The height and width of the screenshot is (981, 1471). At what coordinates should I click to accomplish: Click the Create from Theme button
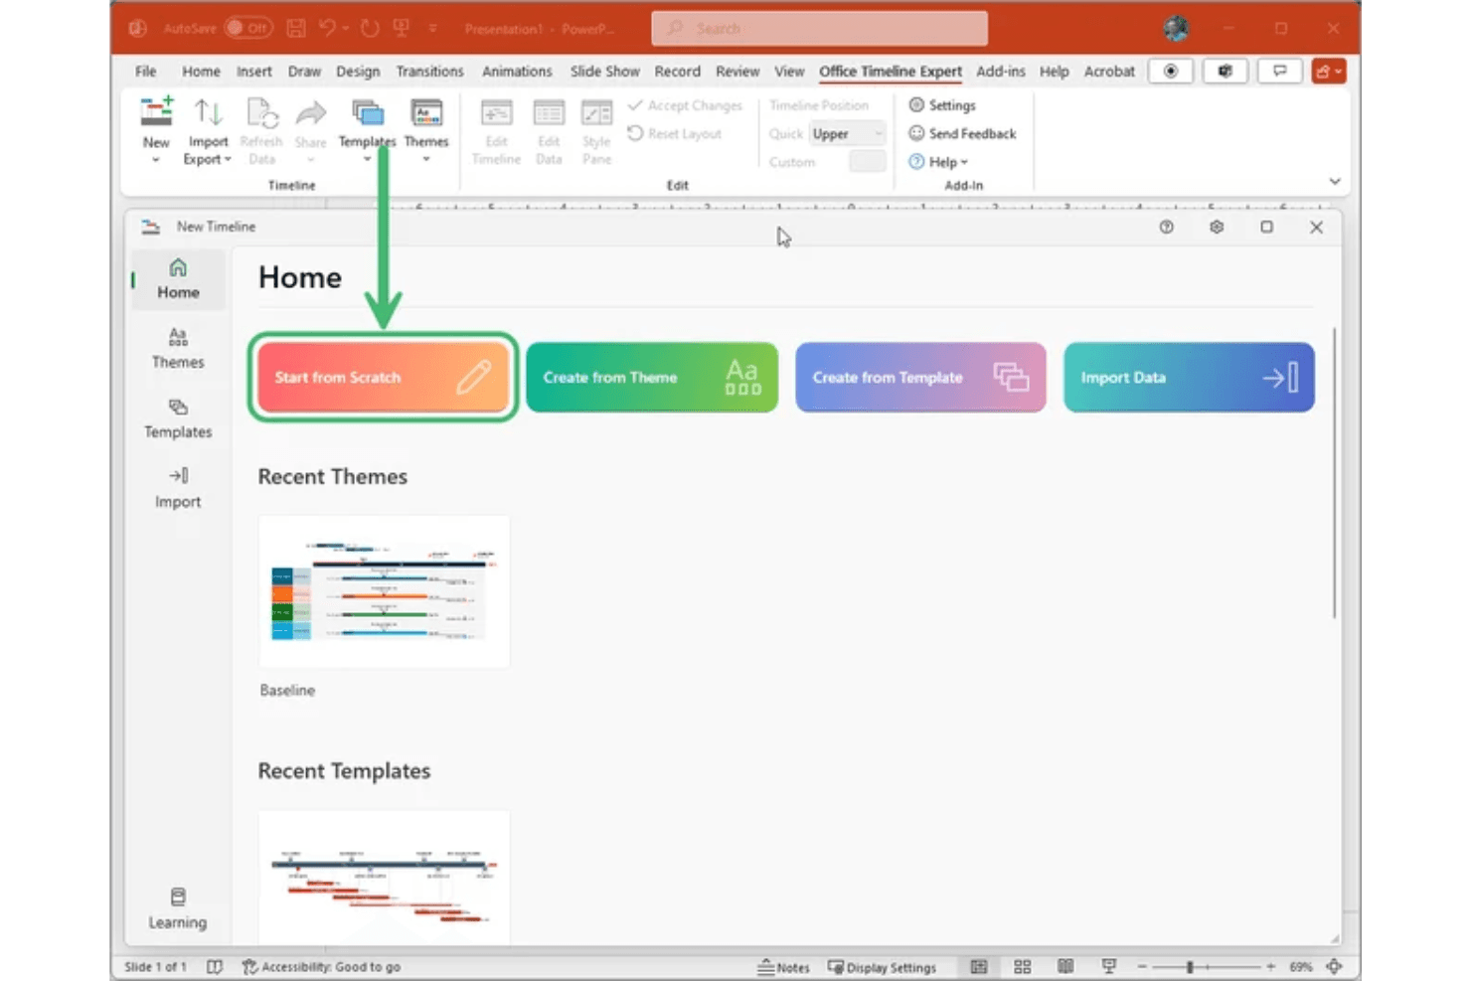652,378
